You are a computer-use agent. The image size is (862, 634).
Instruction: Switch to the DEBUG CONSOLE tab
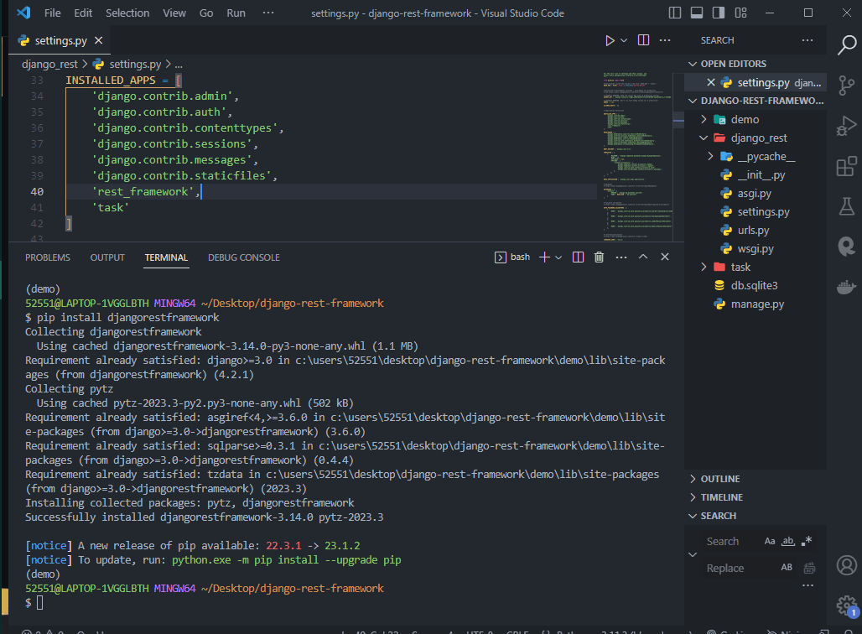tap(243, 257)
